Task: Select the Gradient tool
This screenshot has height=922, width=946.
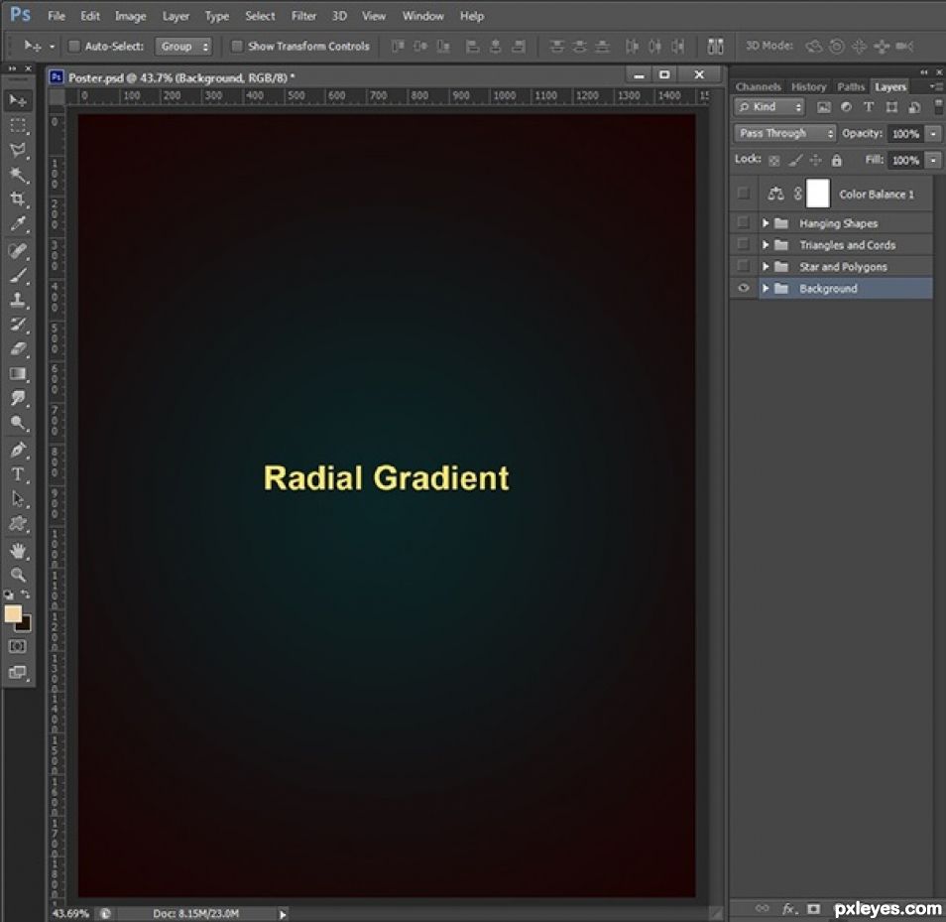Action: (x=18, y=374)
